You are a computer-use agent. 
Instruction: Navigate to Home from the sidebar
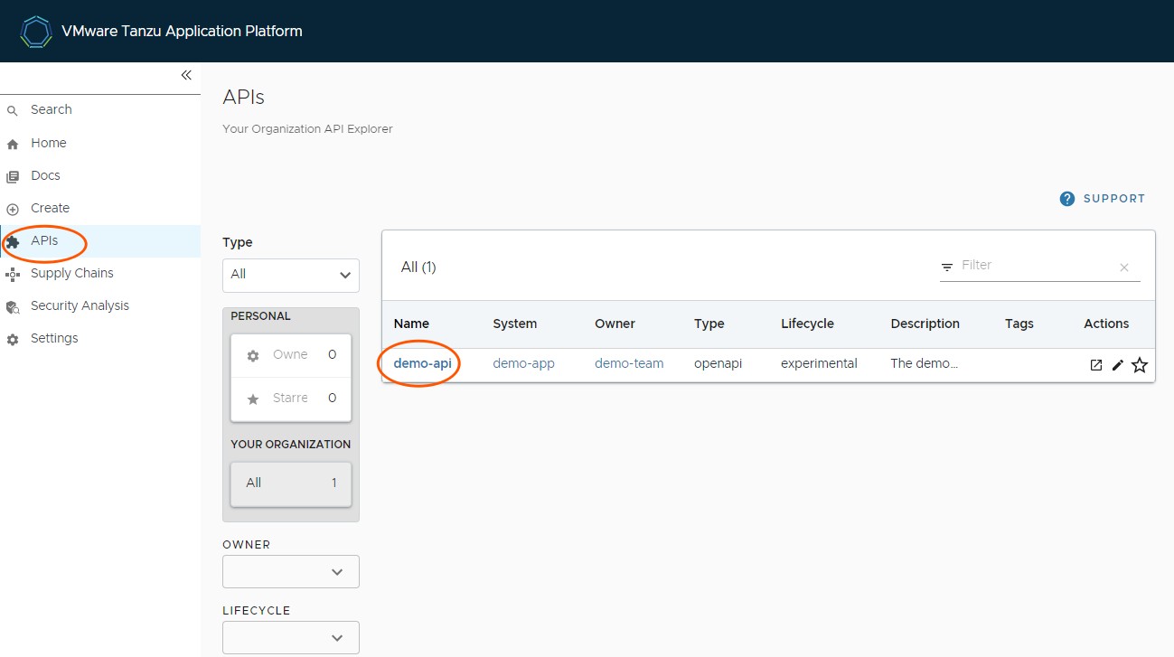click(47, 143)
